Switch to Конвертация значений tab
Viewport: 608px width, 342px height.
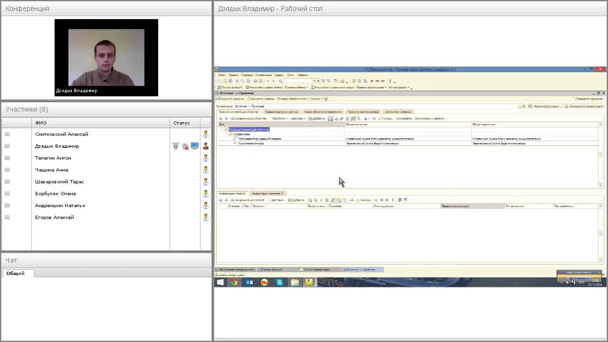pos(268,193)
